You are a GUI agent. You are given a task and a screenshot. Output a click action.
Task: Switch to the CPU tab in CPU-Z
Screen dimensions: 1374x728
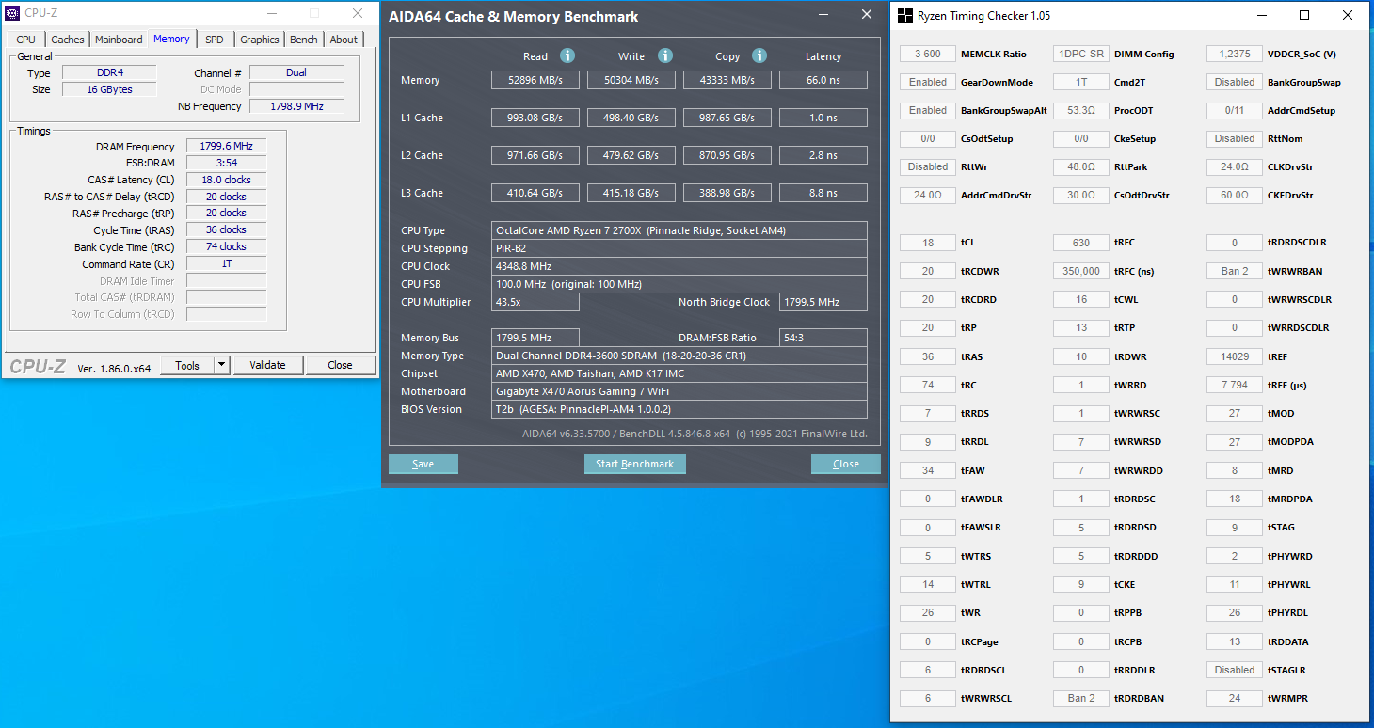pyautogui.click(x=26, y=40)
